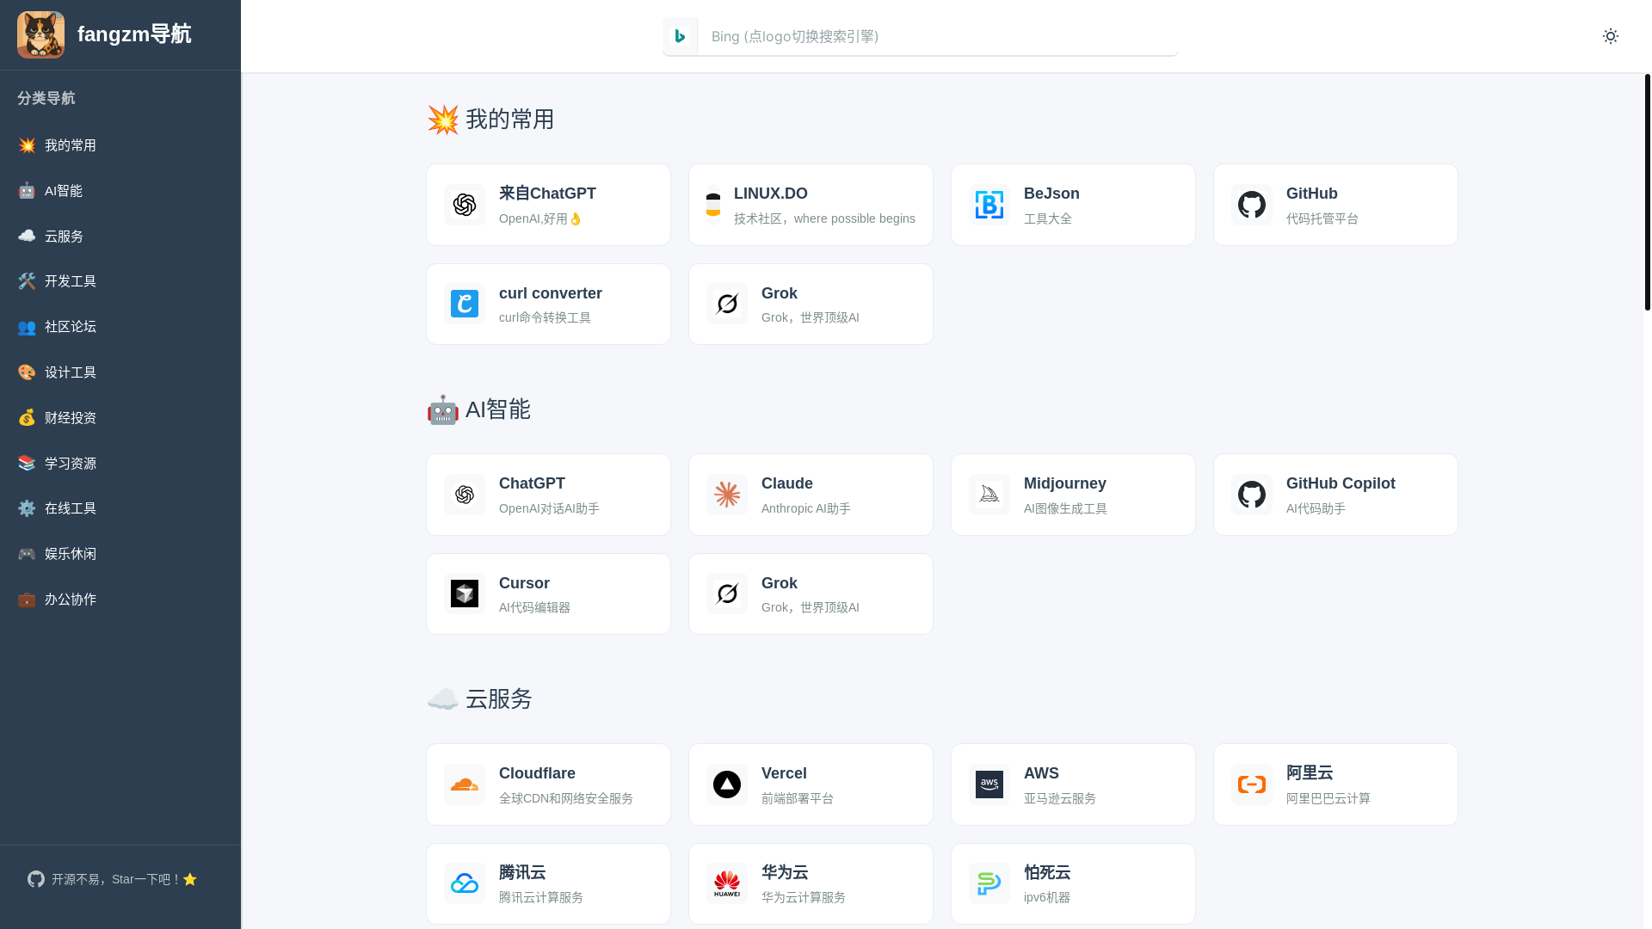
Task: Select 娱乐休闲 in the sidebar
Action: (x=120, y=554)
